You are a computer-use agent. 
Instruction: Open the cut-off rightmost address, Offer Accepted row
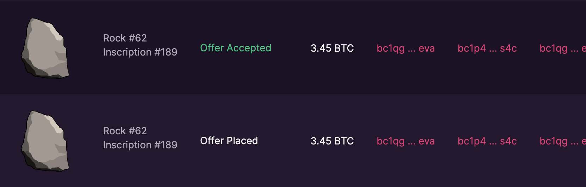(x=562, y=49)
